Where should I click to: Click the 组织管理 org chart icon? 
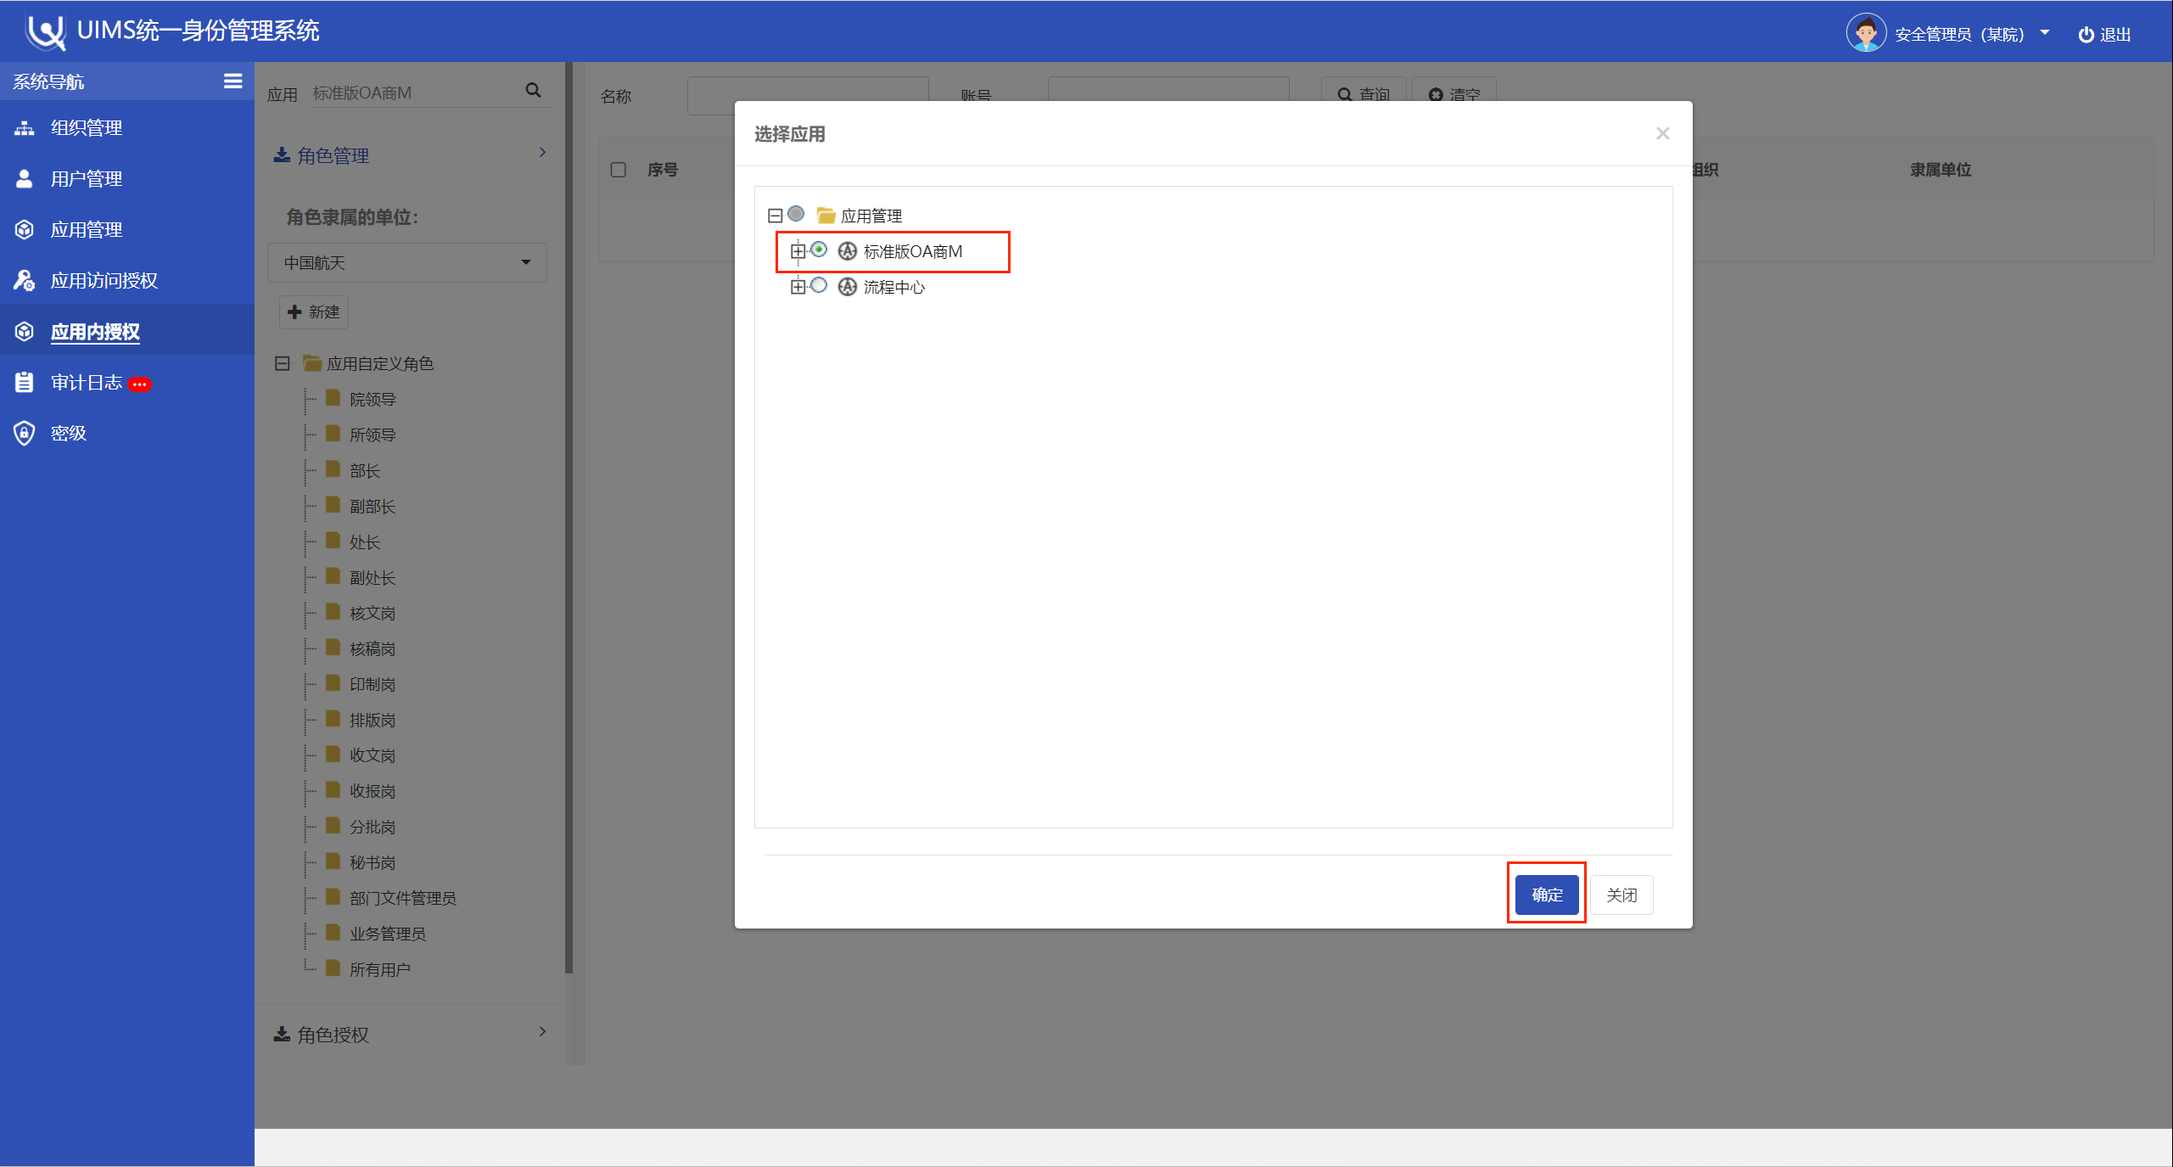[25, 128]
